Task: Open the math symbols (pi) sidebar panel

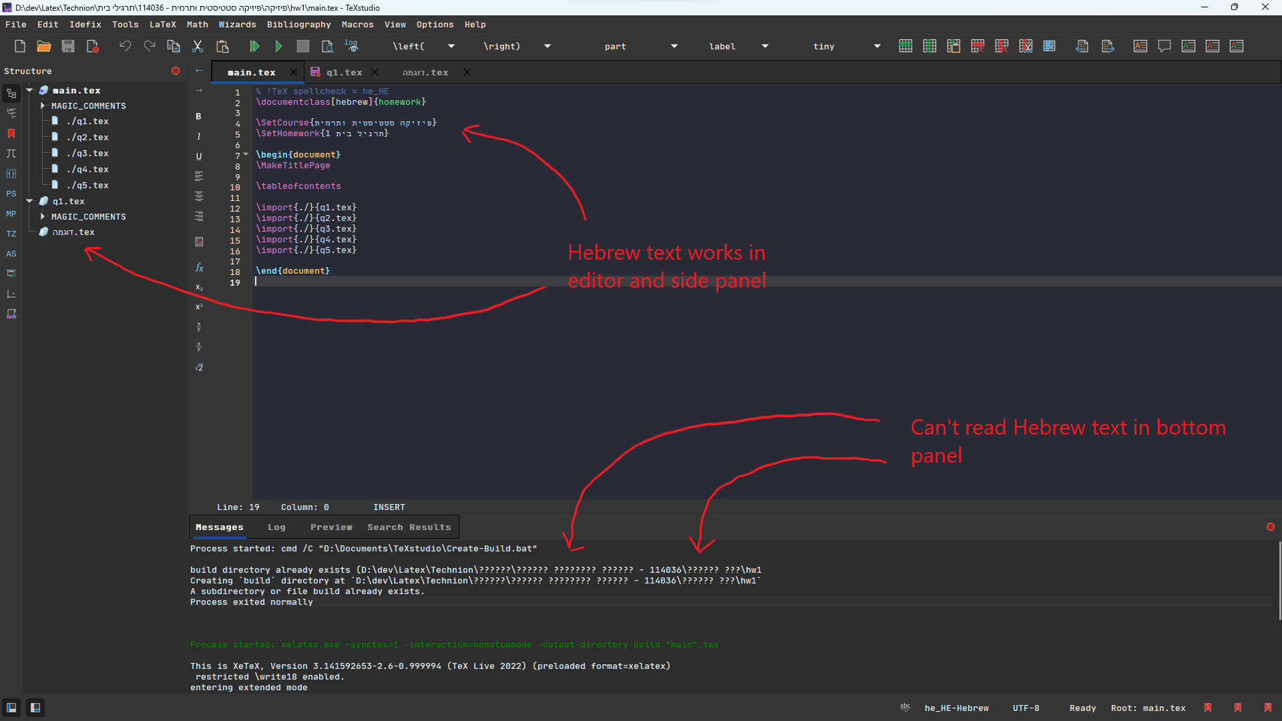Action: 11,154
